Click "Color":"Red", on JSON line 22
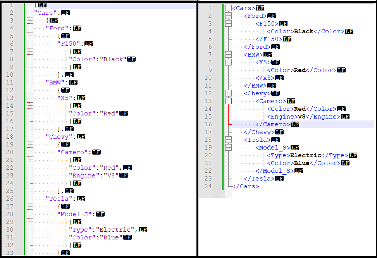Viewport: 377px width, 258px height. tap(96, 168)
